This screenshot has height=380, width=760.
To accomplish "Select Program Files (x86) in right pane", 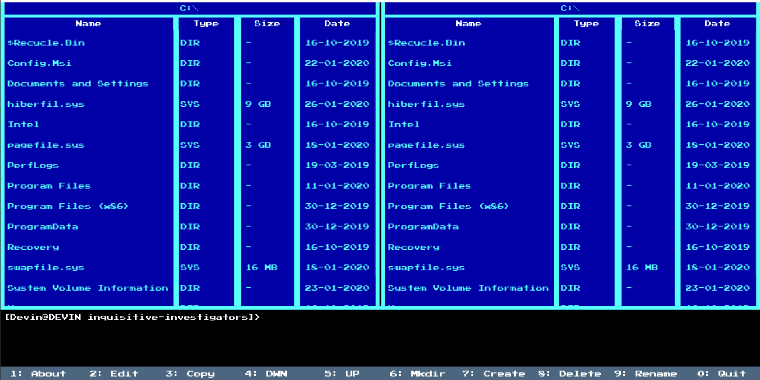I will click(x=449, y=206).
